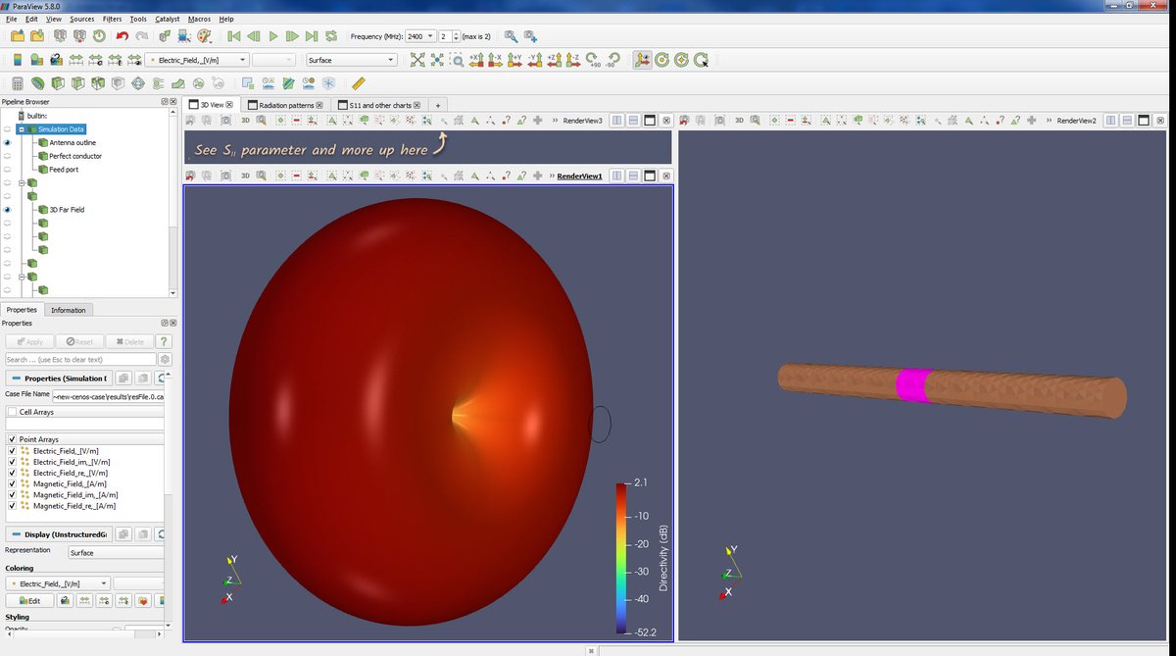Screen dimensions: 1176x656
Task: Toggle orientation axes visibility icon
Action: (x=642, y=60)
